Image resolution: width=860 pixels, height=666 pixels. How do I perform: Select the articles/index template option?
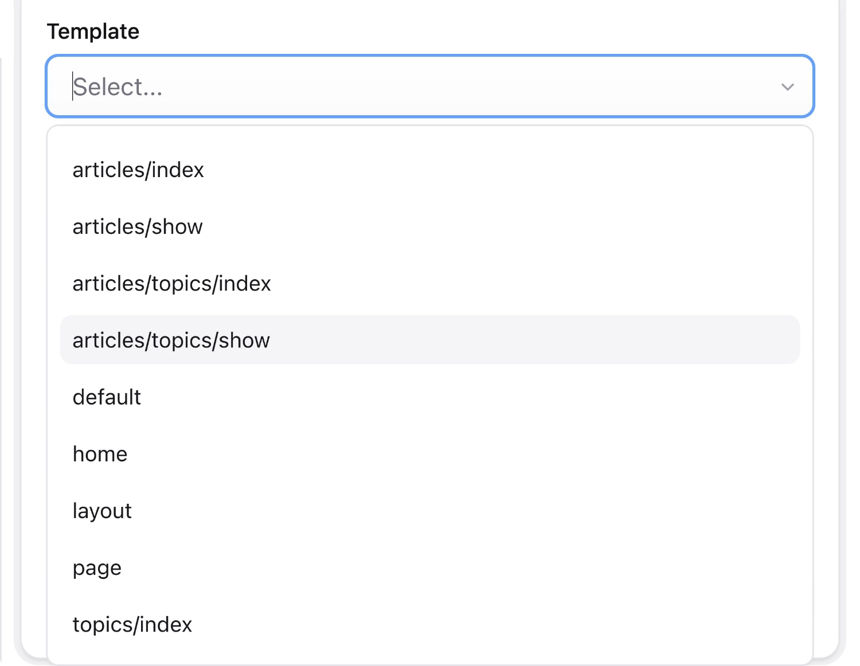(x=138, y=170)
